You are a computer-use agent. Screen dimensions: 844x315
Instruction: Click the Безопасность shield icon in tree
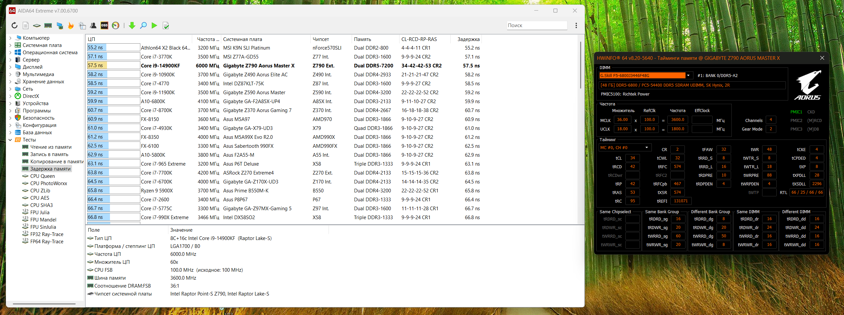18,118
